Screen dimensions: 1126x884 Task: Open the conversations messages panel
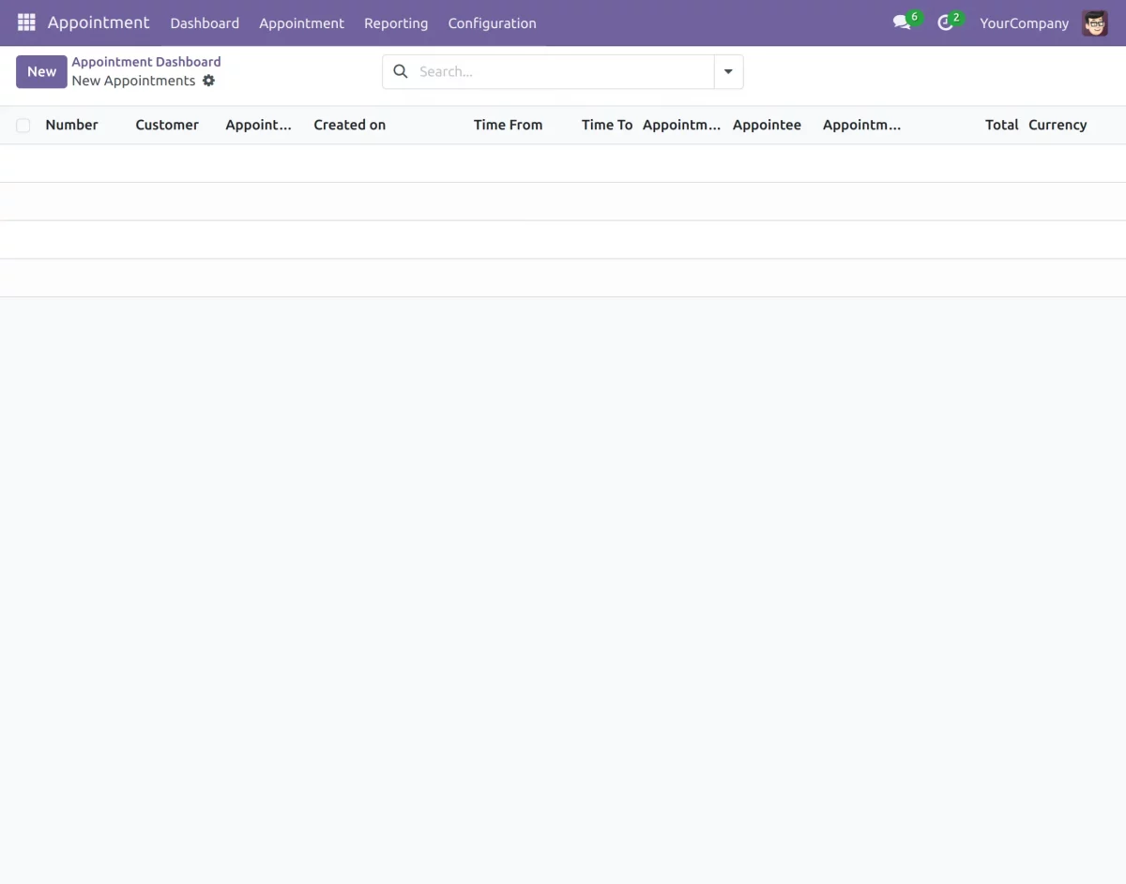click(899, 22)
